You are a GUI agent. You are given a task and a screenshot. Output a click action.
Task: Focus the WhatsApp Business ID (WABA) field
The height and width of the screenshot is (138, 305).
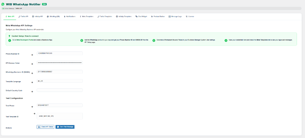60,72
